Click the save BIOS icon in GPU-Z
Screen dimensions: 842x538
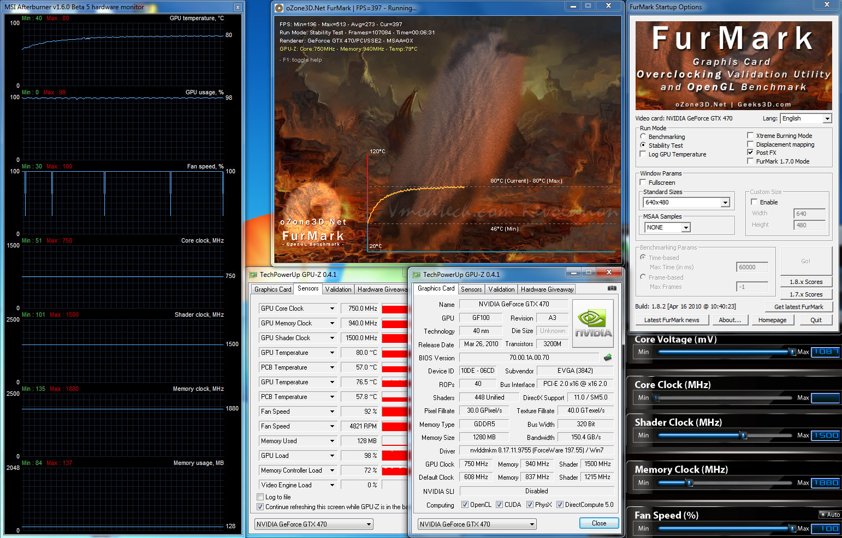coord(608,358)
